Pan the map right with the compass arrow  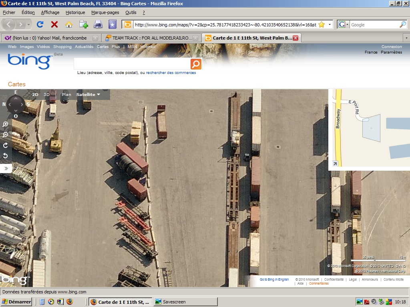coord(22,104)
